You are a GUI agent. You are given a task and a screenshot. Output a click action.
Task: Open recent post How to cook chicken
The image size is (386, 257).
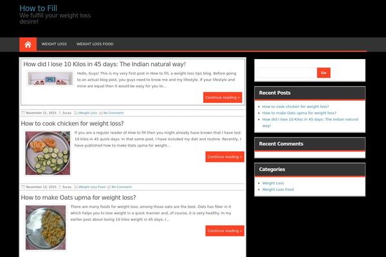point(295,107)
